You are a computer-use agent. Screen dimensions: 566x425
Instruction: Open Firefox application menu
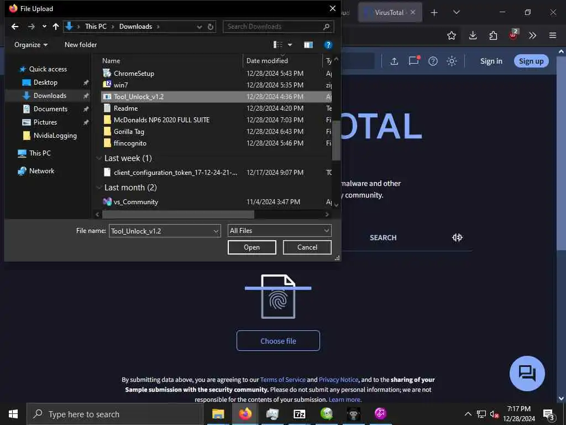tap(553, 35)
